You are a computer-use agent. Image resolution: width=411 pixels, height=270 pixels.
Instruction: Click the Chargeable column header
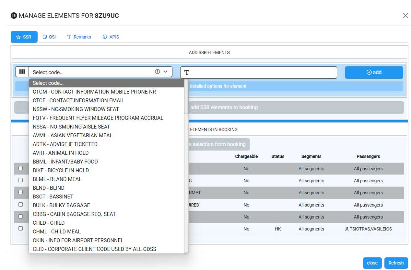[x=246, y=156]
